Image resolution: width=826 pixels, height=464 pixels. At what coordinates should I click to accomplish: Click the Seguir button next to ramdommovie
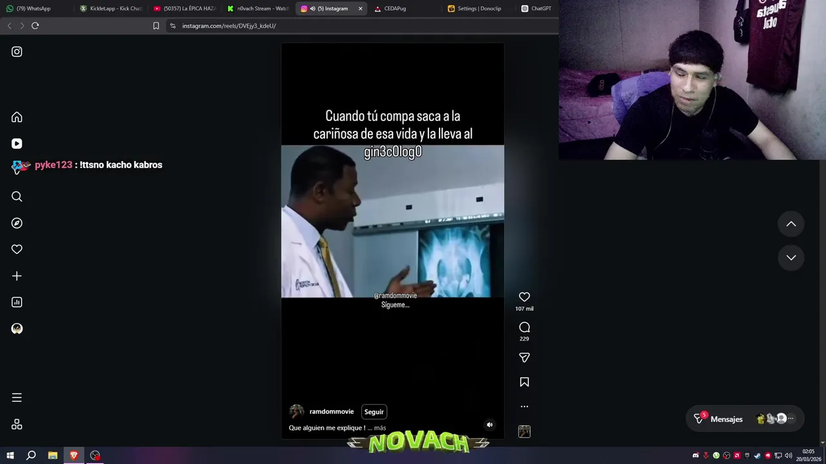point(374,412)
